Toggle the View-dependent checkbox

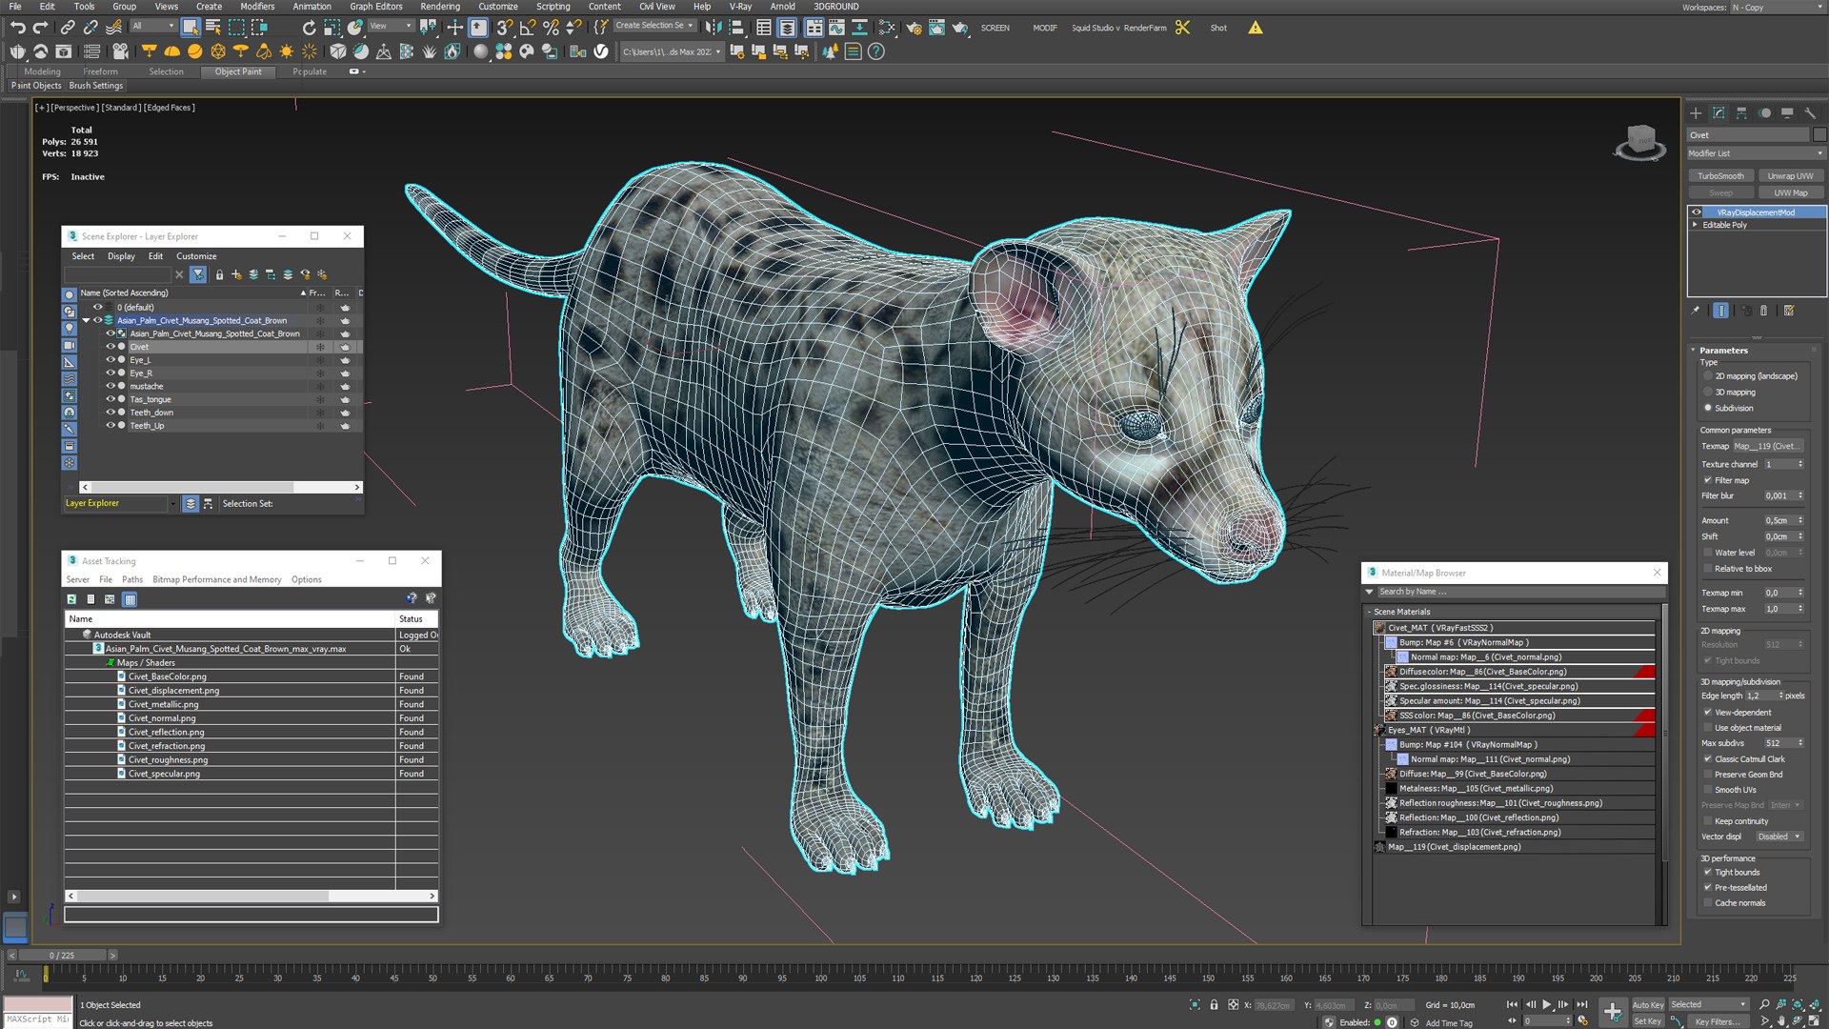tap(1708, 713)
